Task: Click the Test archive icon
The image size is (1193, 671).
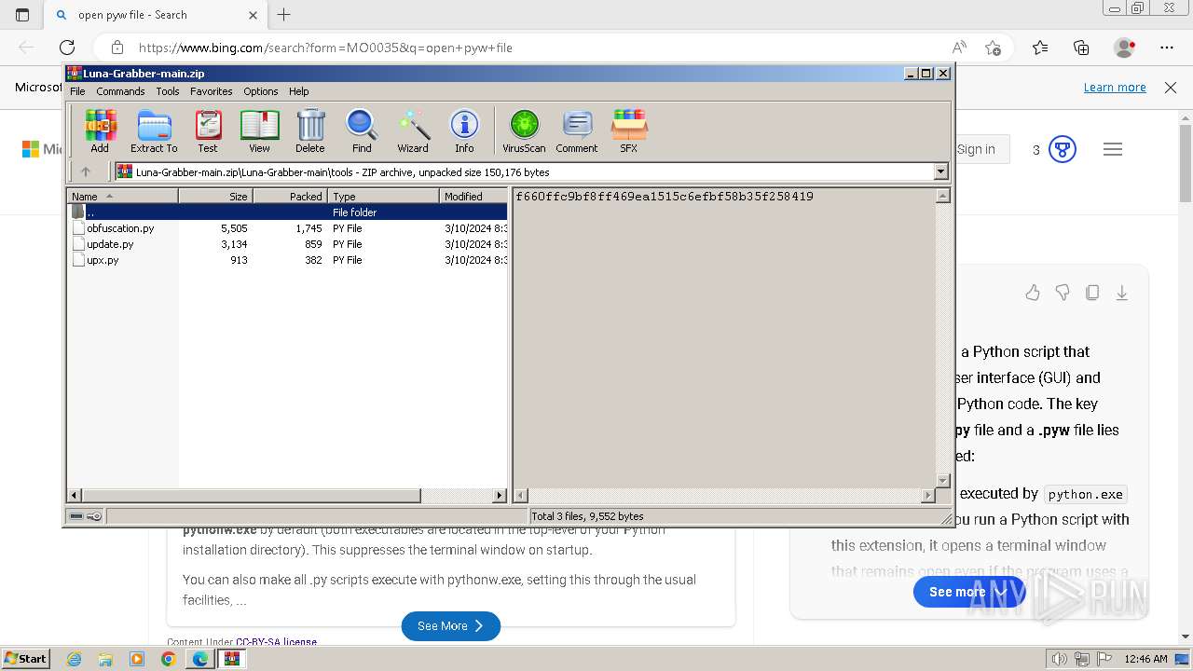Action: 208,131
